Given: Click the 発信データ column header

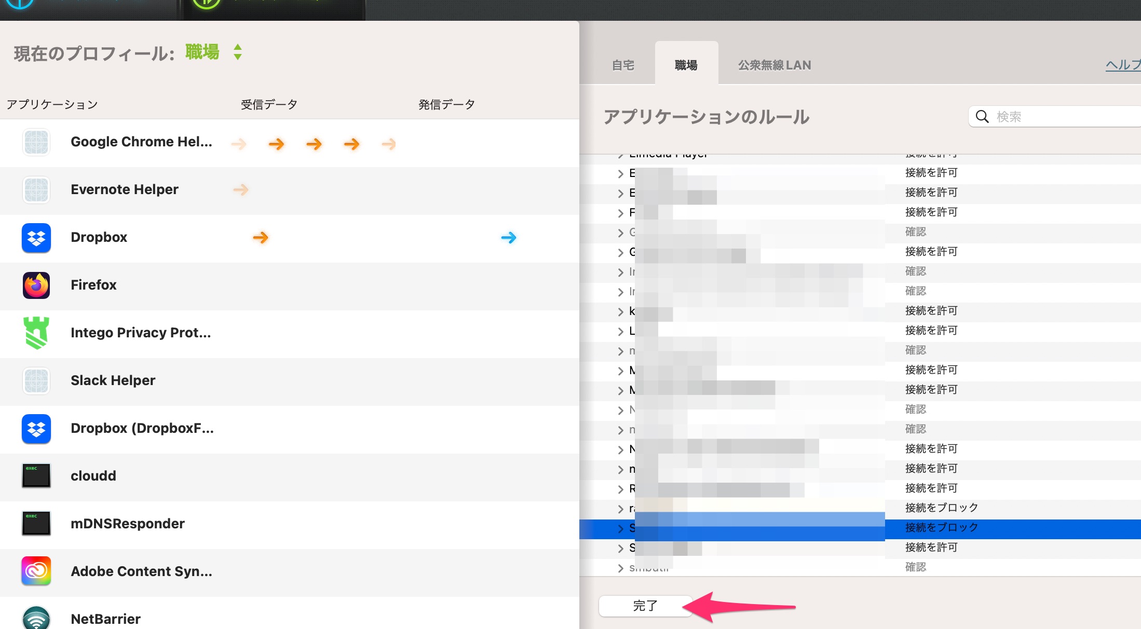Looking at the screenshot, I should point(446,104).
